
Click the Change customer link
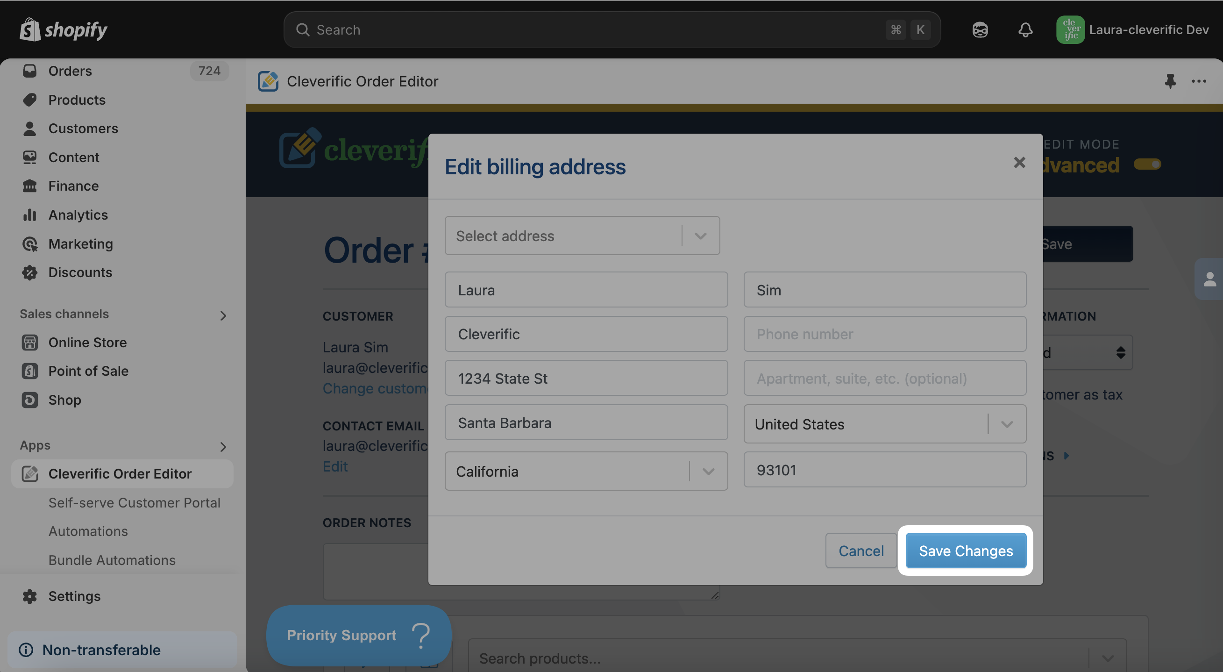(x=375, y=388)
